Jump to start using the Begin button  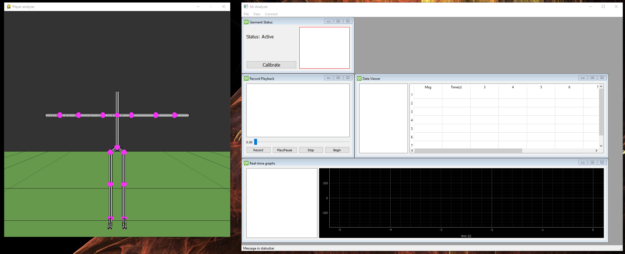337,150
